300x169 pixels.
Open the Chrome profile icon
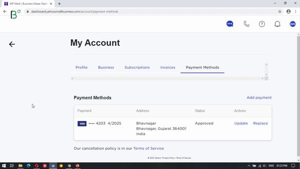pos(289,11)
